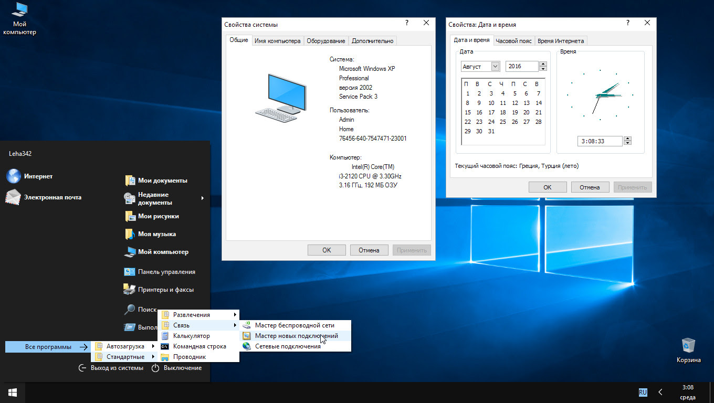Viewport: 714px width, 403px height.
Task: Click the Электронная почта envelope icon
Action: [x=13, y=197]
